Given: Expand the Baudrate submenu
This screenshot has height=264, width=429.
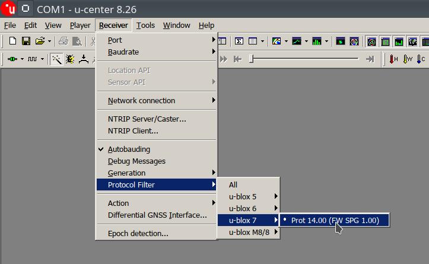Looking at the screenshot, I should click(x=157, y=52).
